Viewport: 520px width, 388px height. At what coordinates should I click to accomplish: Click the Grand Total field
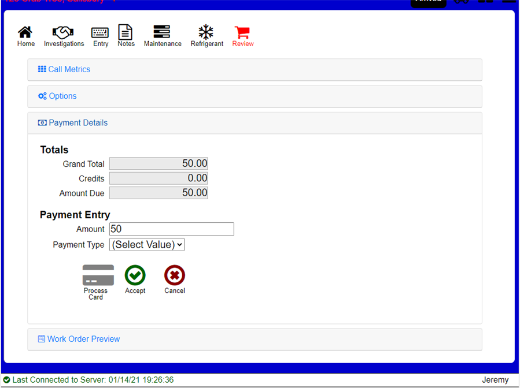pyautogui.click(x=158, y=164)
